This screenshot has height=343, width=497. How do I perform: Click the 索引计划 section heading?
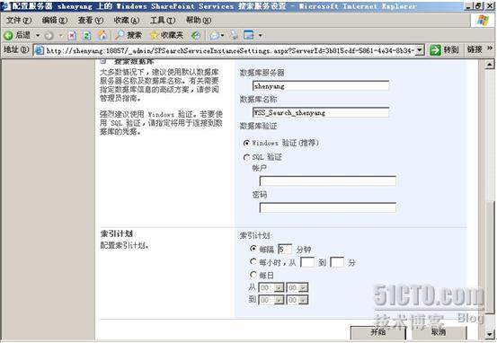116,234
